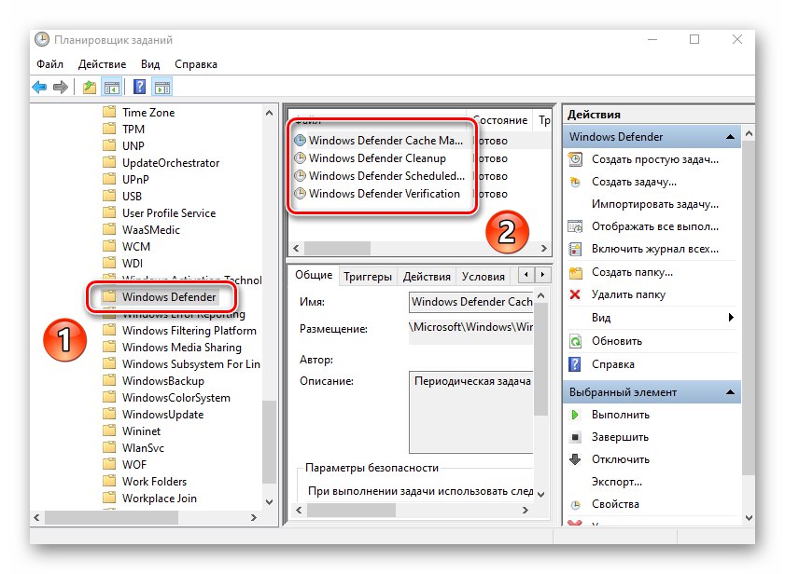
Task: Click Экспорт action
Action: tap(617, 482)
